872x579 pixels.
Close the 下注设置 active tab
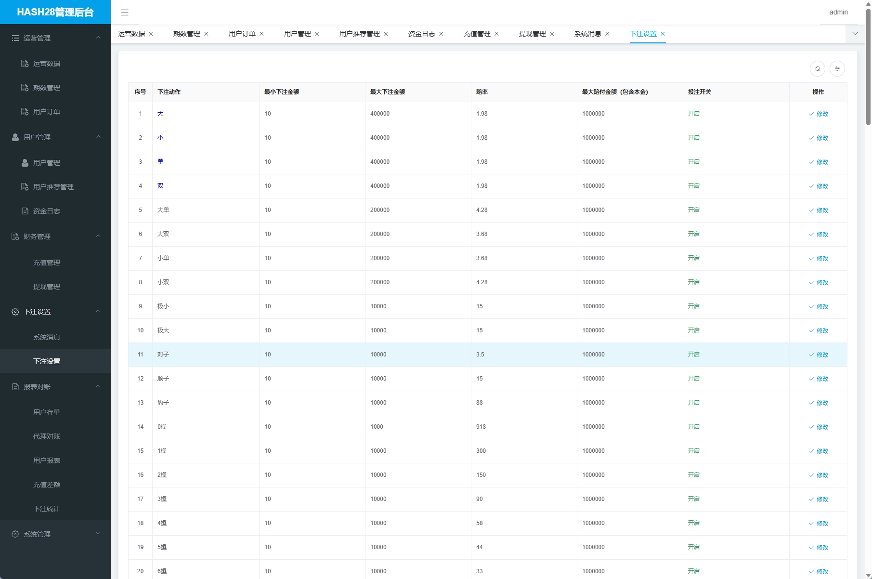[x=663, y=34]
